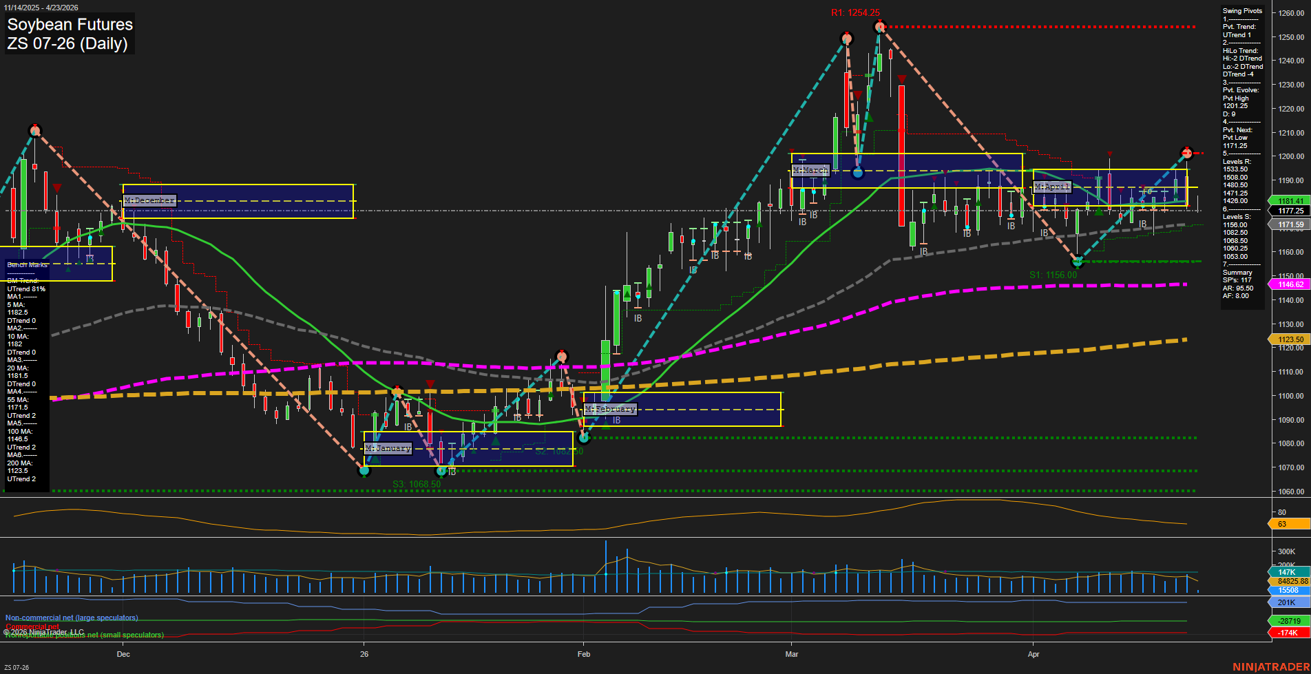Viewport: 1311px width, 674px height.
Task: Select the ZS 07-26 chart tab
Action: (x=16, y=666)
